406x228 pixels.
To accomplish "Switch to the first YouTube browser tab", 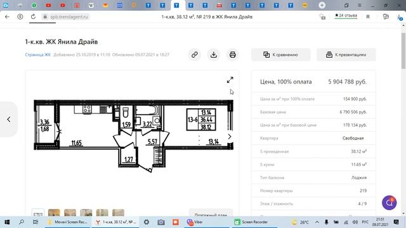I will tap(48, 5).
